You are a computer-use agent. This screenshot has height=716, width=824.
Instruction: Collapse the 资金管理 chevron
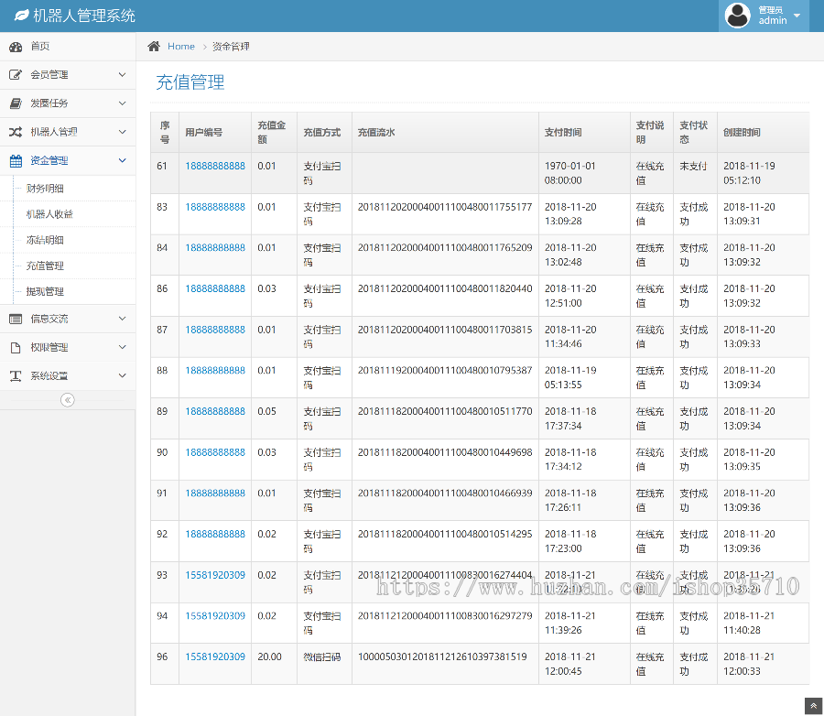coord(122,160)
